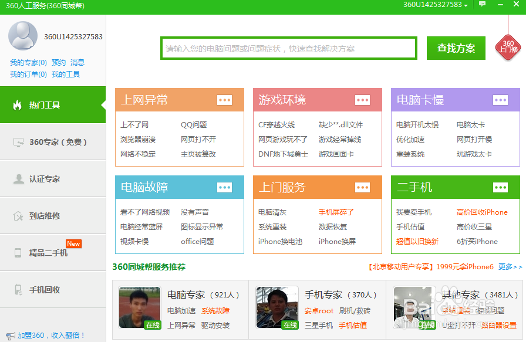Open more options for 上网异常 card
This screenshot has width=526, height=342.
click(224, 100)
